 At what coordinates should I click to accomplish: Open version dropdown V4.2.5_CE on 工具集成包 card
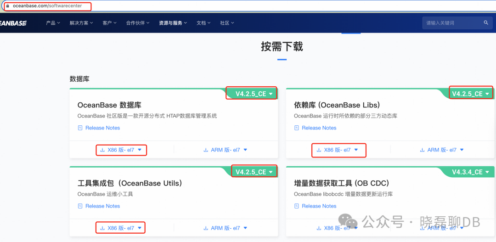(x=254, y=172)
